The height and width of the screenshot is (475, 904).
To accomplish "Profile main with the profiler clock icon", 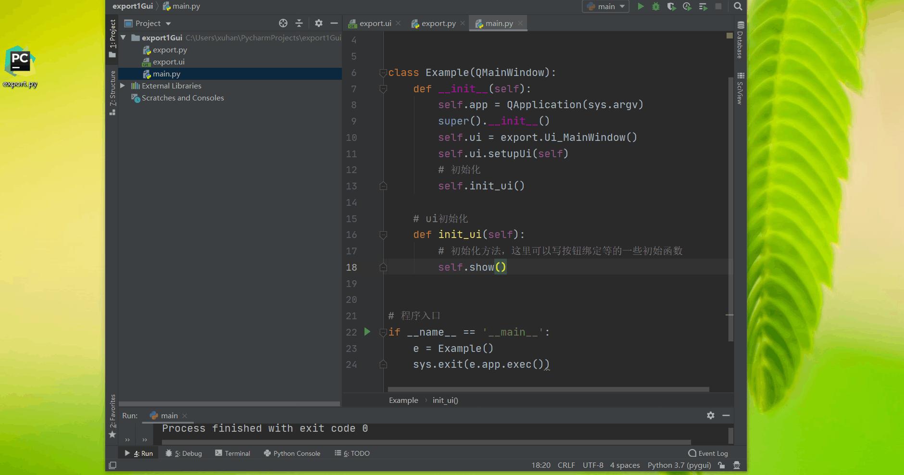I will pyautogui.click(x=687, y=6).
